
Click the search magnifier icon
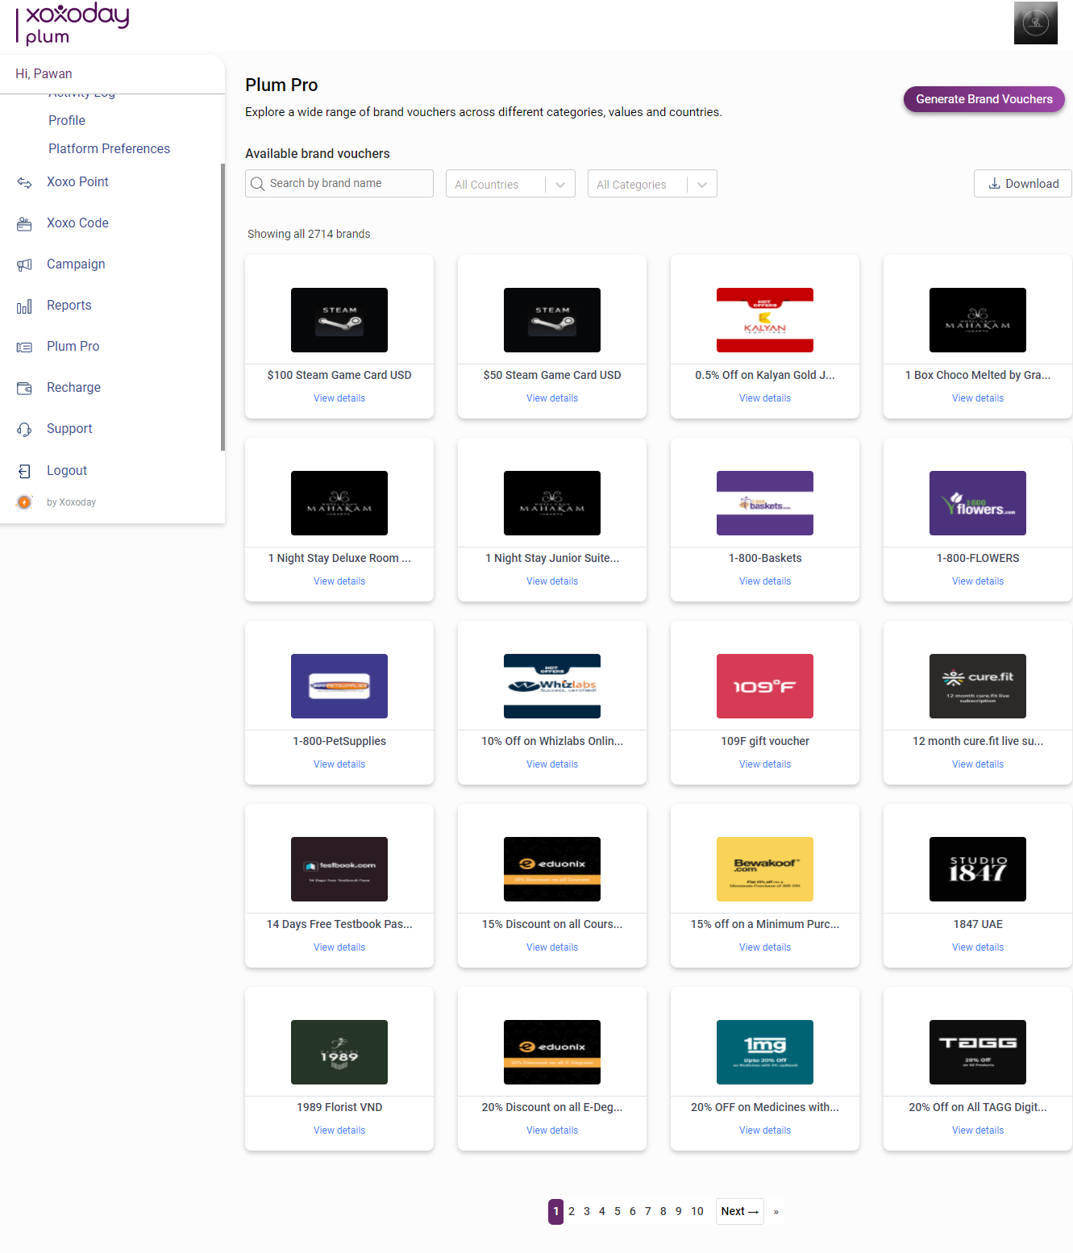click(x=258, y=184)
